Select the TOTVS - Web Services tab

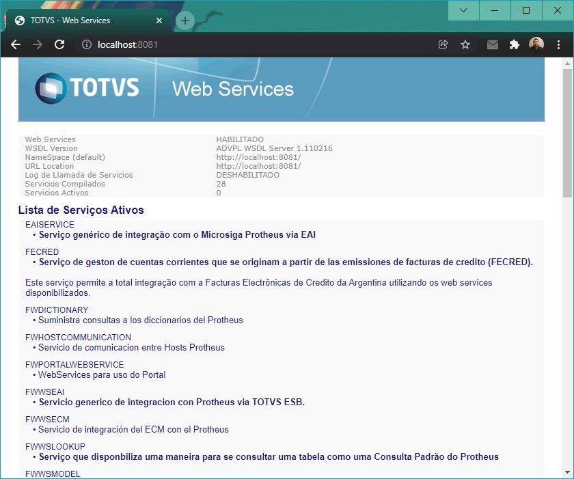[x=88, y=20]
